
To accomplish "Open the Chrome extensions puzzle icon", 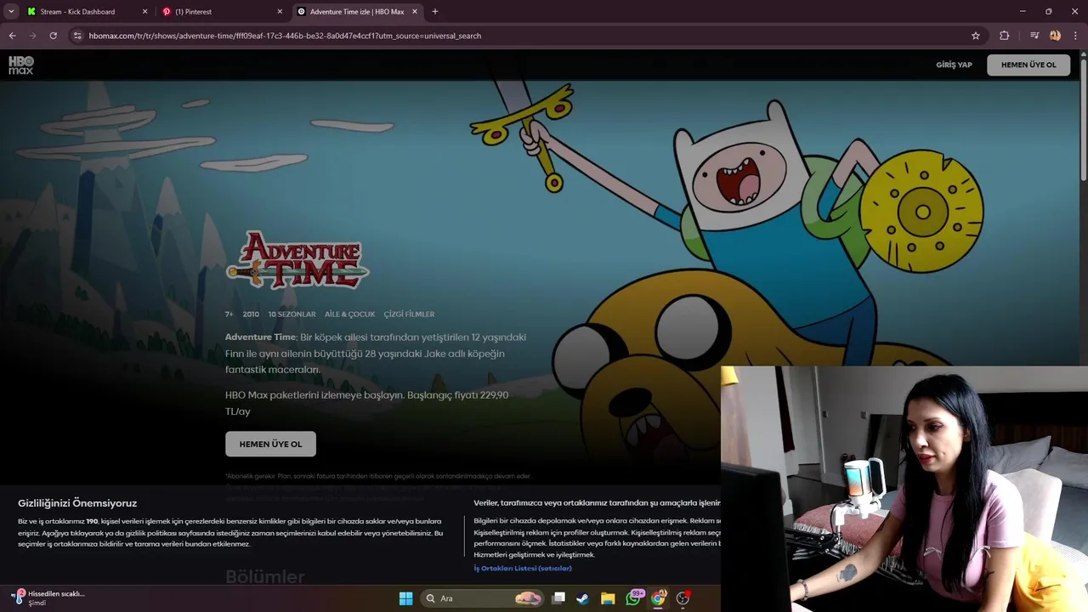I will 1005,36.
